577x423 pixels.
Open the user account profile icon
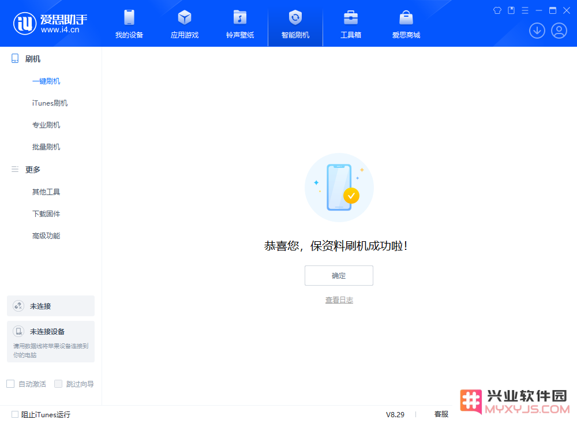point(559,31)
